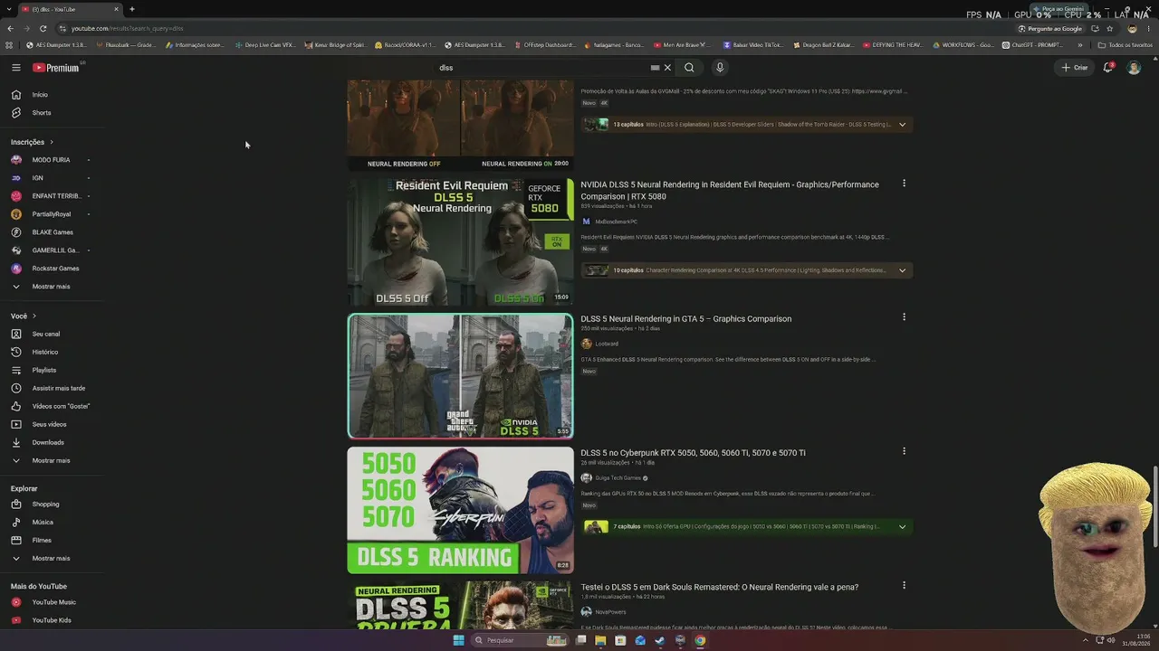
Task: Open title "DLSS 5 no Cyberpunk RTX 5050, 5060"
Action: [x=693, y=453]
